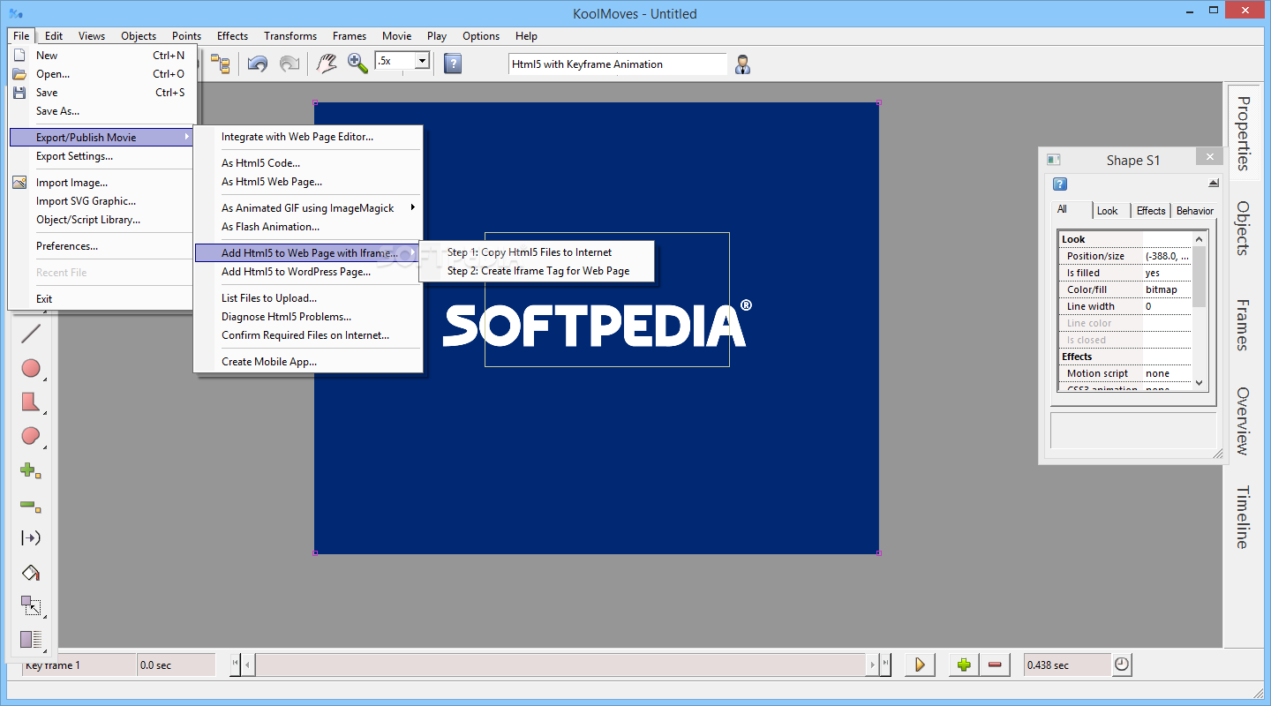
Task: Click Exit in the File menu
Action: pyautogui.click(x=102, y=299)
